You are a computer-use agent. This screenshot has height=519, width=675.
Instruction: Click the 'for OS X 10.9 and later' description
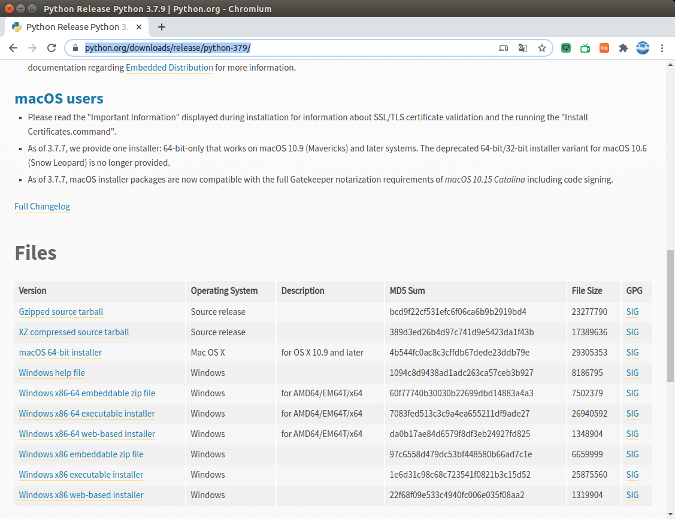[x=322, y=353]
